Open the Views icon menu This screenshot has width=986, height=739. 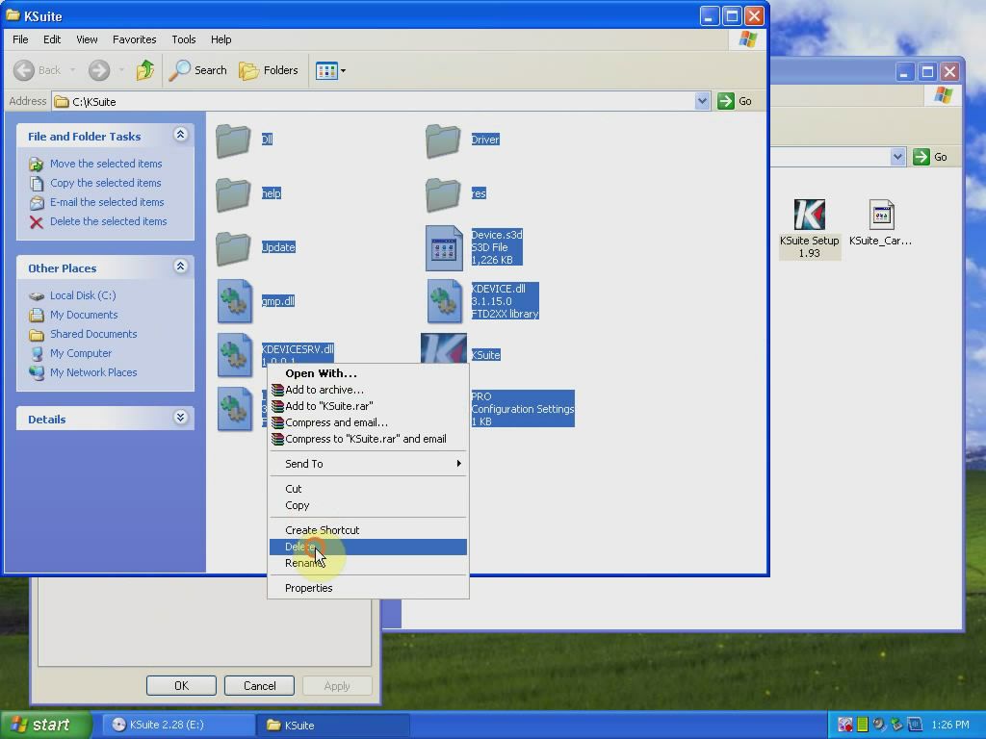click(331, 70)
